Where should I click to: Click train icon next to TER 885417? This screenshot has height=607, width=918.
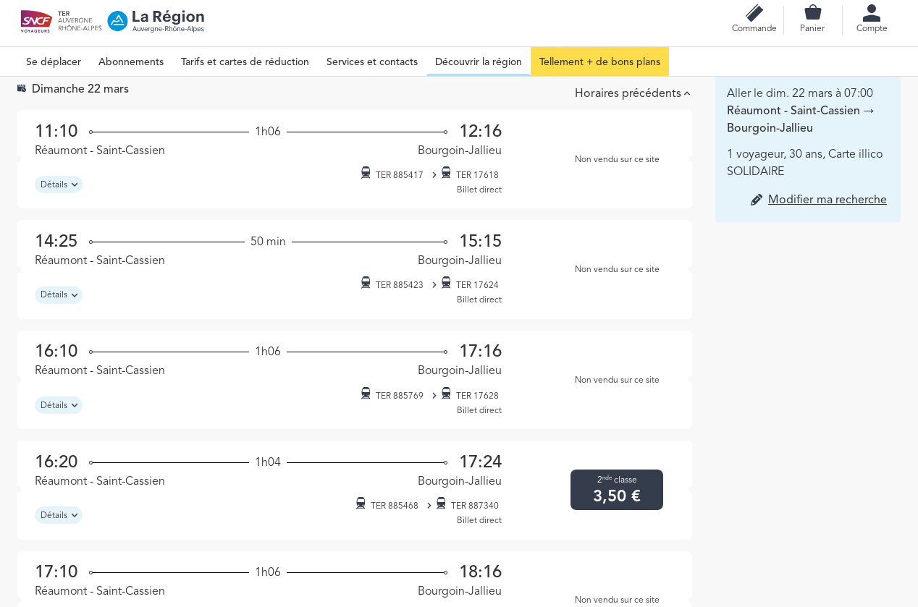tap(366, 173)
